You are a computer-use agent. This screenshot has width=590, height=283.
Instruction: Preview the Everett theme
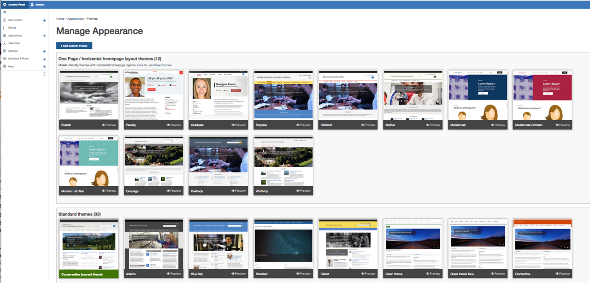pyautogui.click(x=110, y=125)
